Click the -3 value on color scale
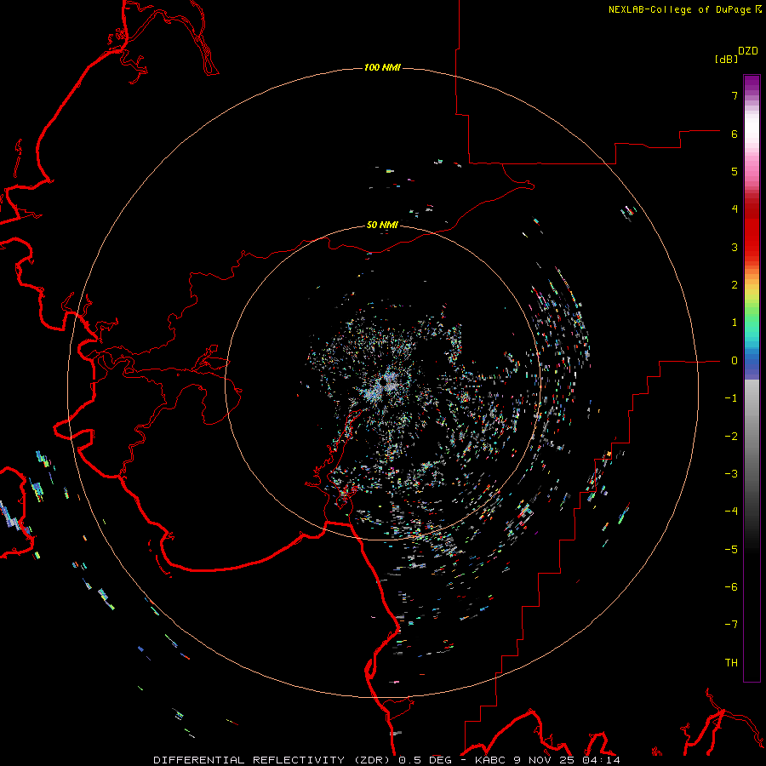This screenshot has height=766, width=766. (731, 473)
